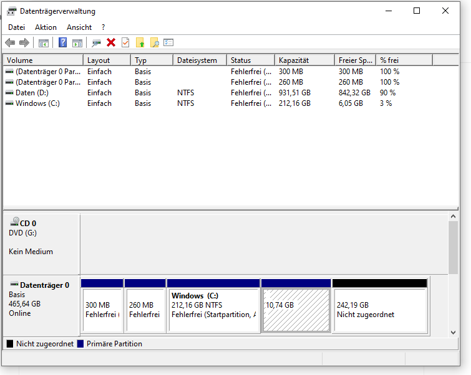Select the 260 MB capacity cell

tap(291, 82)
